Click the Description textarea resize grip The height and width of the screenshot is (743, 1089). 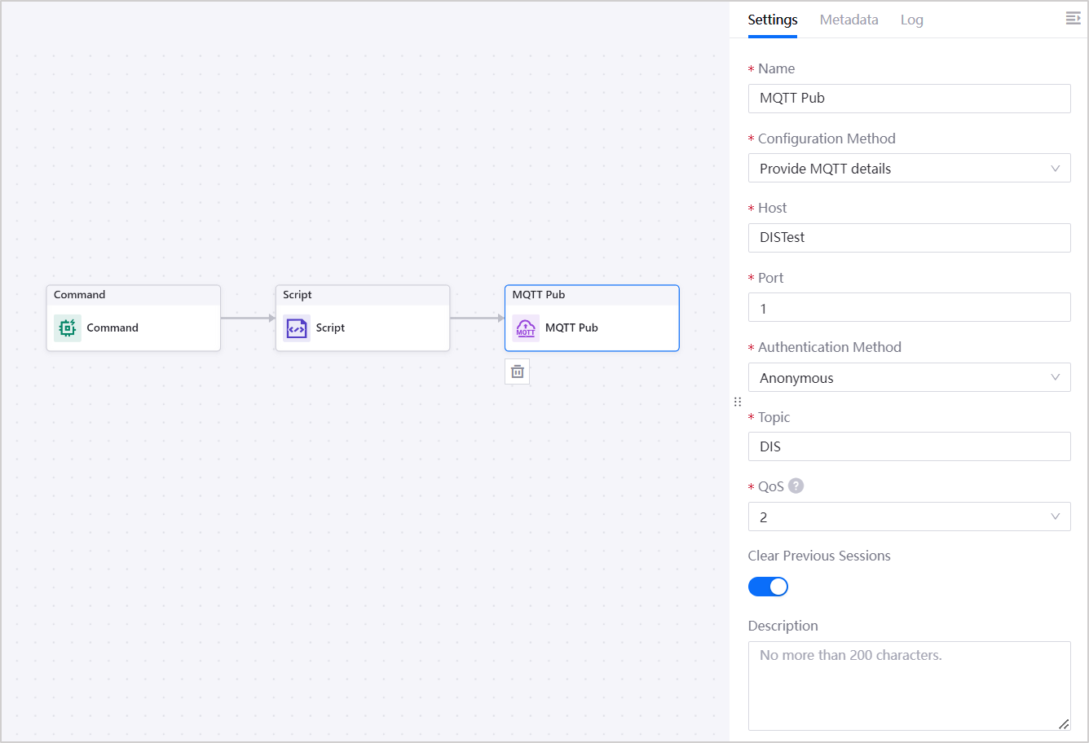1063,723
